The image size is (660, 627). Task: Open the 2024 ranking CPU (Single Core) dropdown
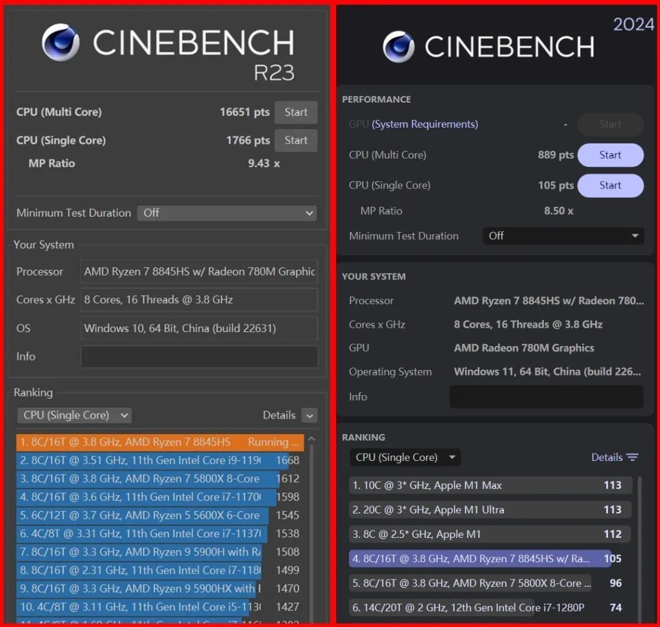(x=405, y=457)
